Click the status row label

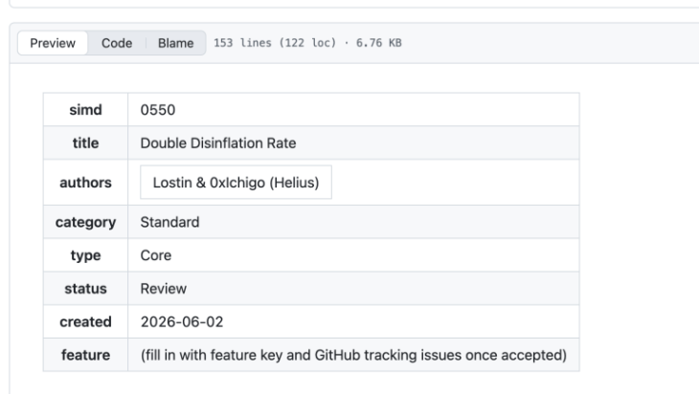(x=85, y=289)
